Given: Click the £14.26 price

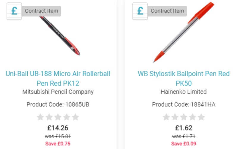Looking at the screenshot, I should (x=58, y=128).
